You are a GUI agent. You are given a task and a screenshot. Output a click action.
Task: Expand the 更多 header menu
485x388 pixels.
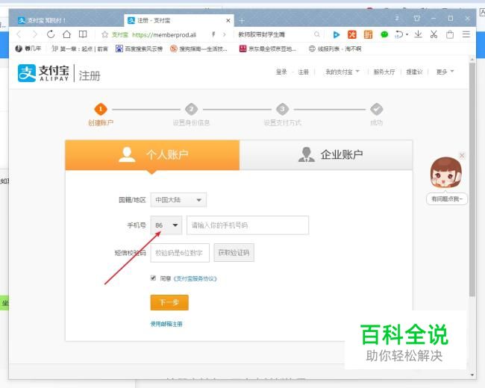[x=445, y=72]
